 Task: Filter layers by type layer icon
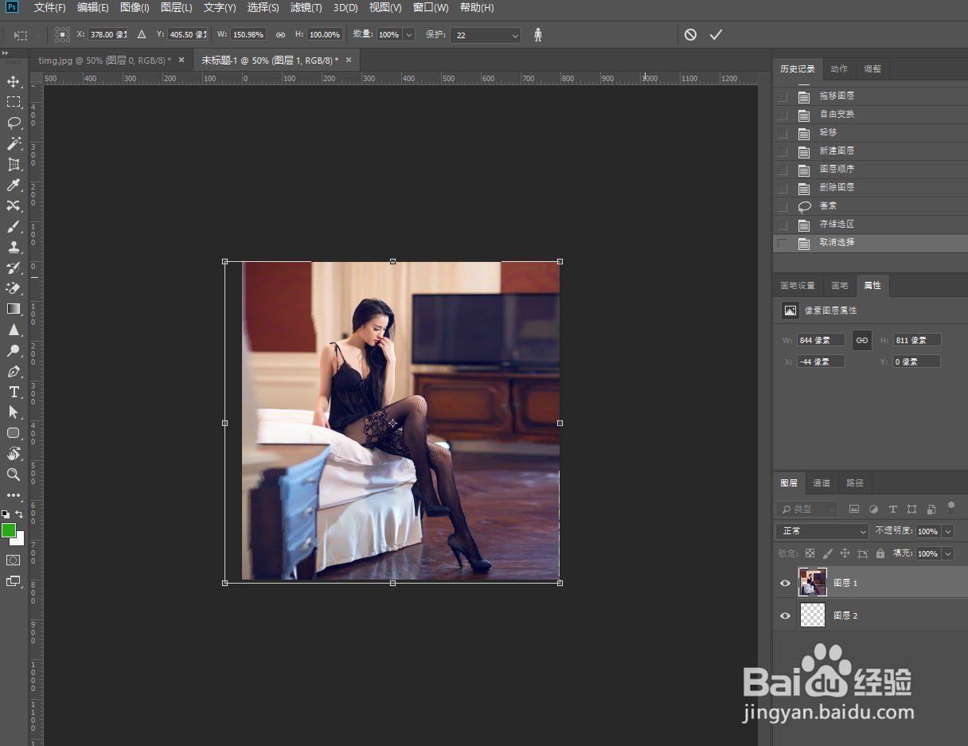892,509
